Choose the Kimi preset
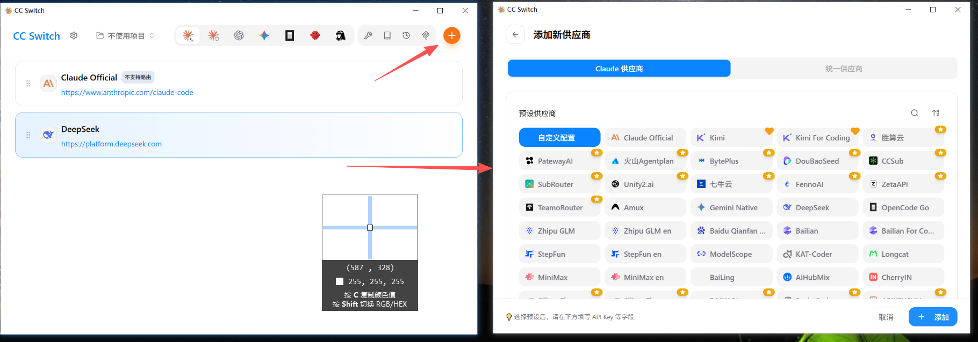This screenshot has height=342, width=978. tap(731, 137)
